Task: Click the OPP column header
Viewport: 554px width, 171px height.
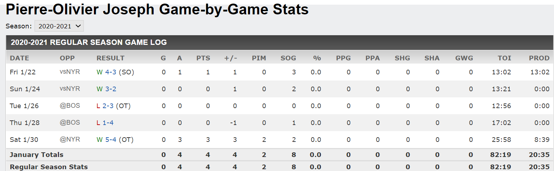Action: pyautogui.click(x=67, y=58)
